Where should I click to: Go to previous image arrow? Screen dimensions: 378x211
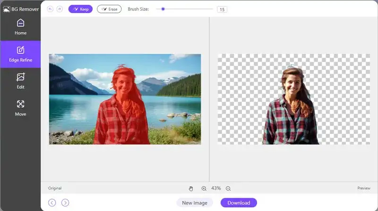tap(52, 203)
